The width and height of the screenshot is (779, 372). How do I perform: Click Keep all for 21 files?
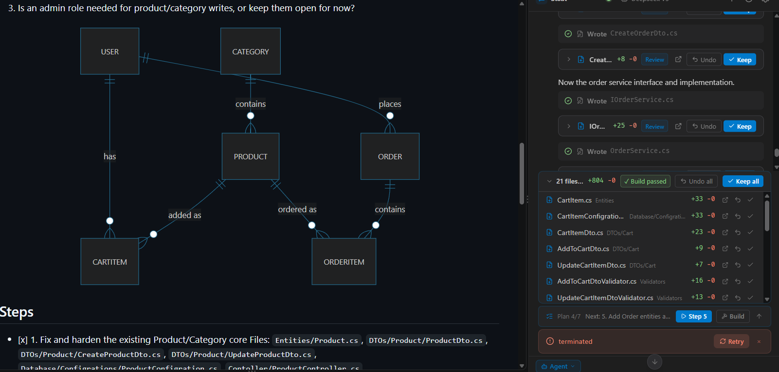coord(743,181)
